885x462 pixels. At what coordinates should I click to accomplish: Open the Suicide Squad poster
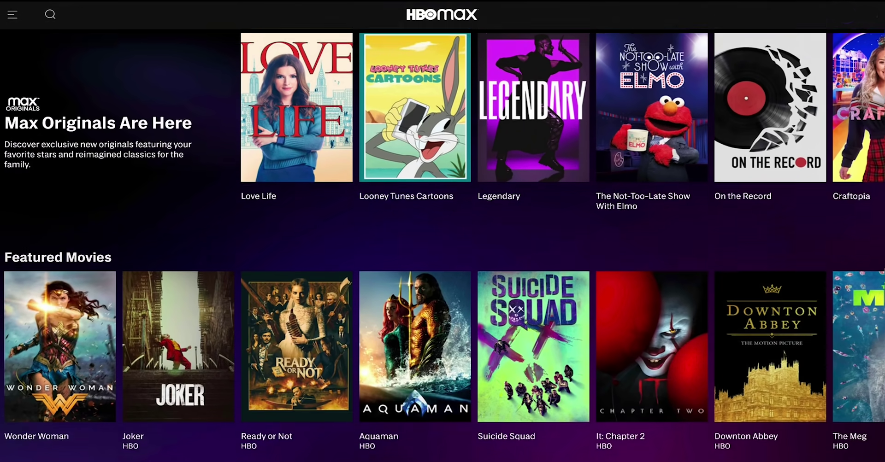tap(533, 346)
